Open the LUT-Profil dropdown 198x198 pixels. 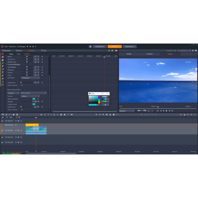[30, 78]
